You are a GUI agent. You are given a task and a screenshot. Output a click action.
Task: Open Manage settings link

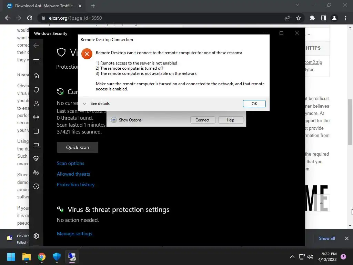pos(74,234)
